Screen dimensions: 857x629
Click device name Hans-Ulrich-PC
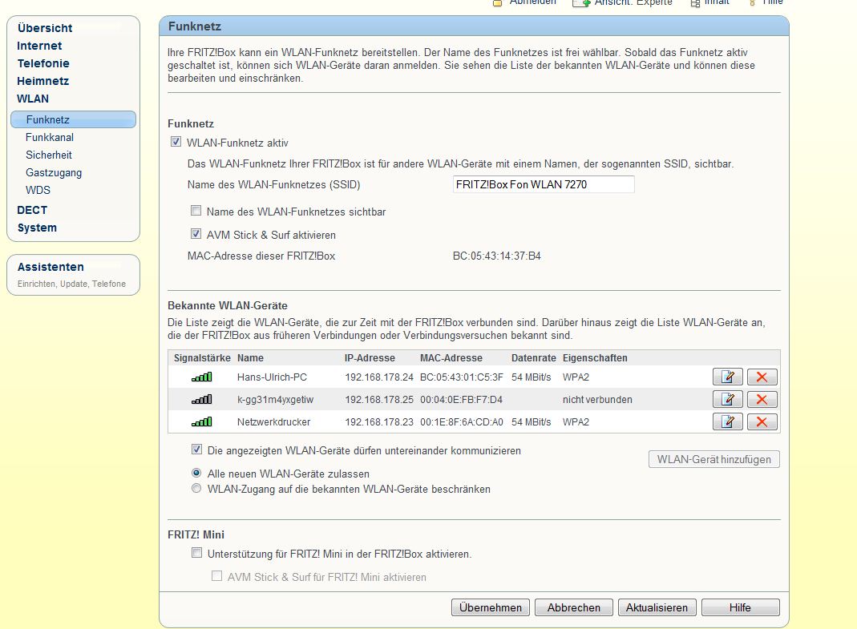point(273,377)
